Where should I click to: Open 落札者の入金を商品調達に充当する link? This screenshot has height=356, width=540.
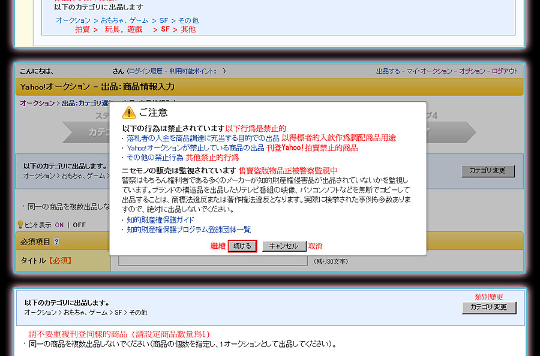203,138
